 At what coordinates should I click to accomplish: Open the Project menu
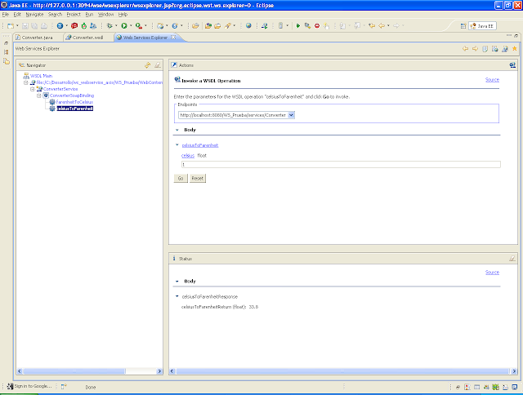(74, 15)
